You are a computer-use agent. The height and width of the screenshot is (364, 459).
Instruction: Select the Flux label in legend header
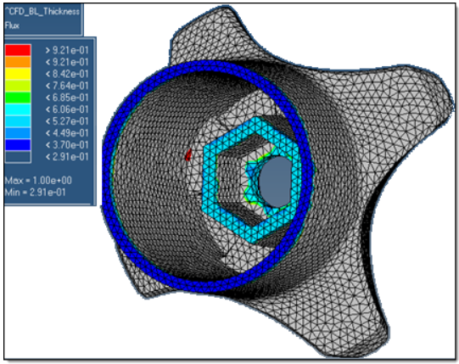[x=12, y=25]
